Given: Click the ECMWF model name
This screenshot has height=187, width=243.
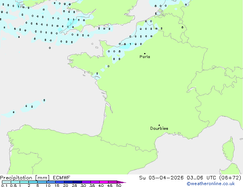Looking at the screenshot, I should (x=62, y=178).
